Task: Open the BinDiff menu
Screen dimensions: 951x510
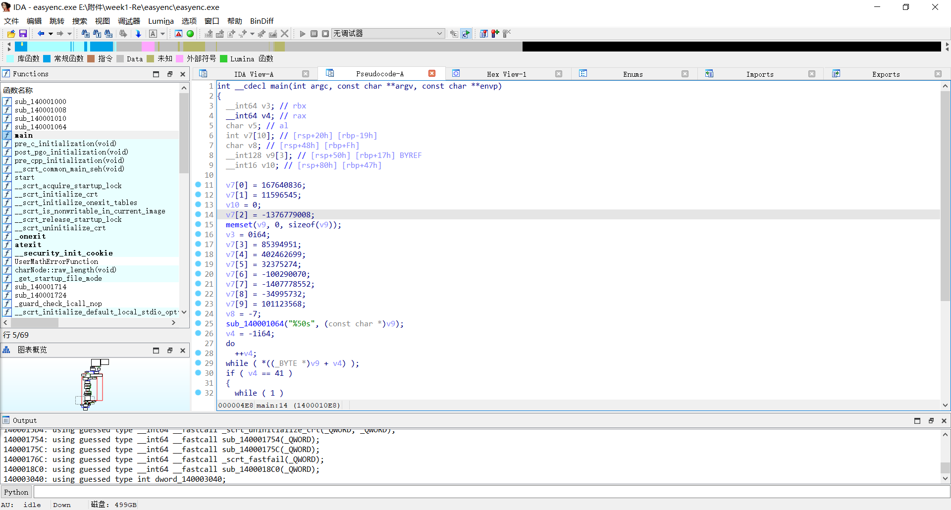Action: pos(262,21)
